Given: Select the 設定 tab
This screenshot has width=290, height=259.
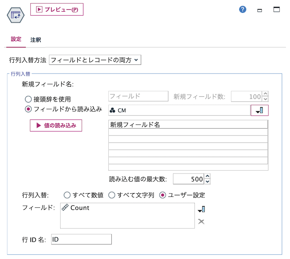Looking at the screenshot, I should [x=16, y=40].
